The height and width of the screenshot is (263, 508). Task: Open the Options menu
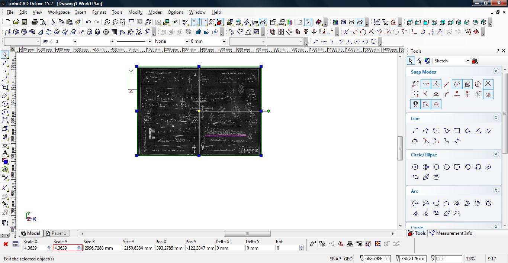coord(176,12)
